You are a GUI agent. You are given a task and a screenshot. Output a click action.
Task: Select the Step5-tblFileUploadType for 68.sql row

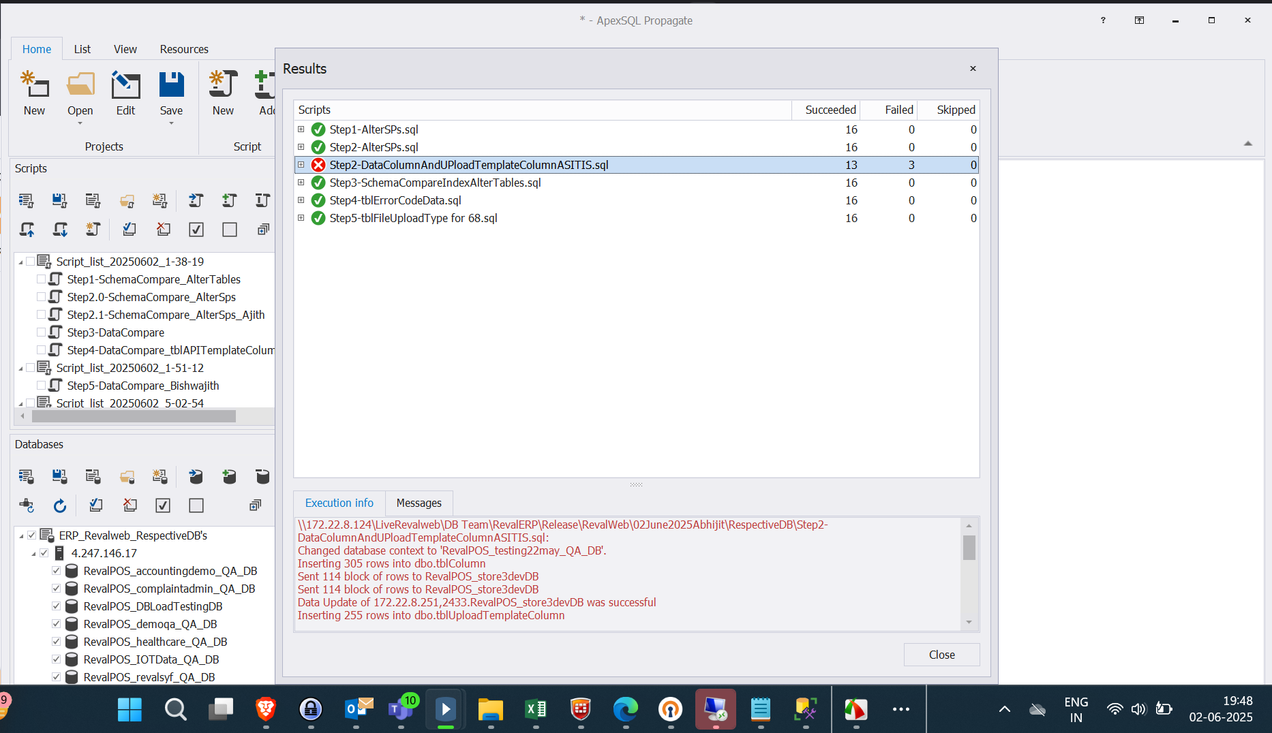[x=413, y=218]
